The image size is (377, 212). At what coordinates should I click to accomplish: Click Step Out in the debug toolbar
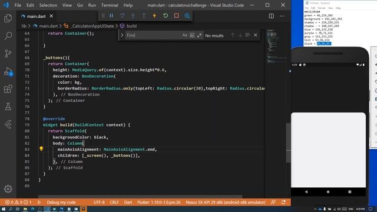click(x=144, y=16)
